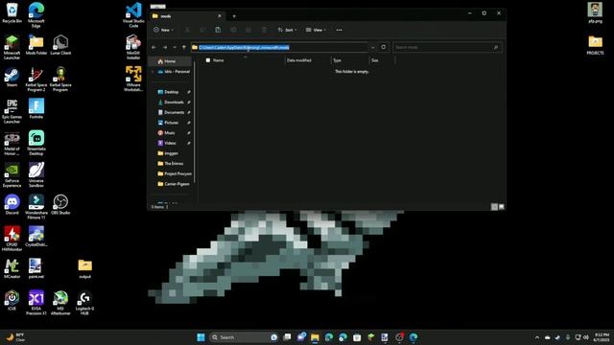
Task: Go back with the Back arrow
Action: pyautogui.click(x=153, y=47)
